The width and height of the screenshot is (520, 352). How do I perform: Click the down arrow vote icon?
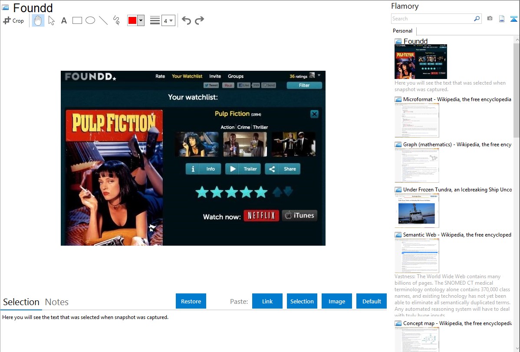(x=288, y=191)
